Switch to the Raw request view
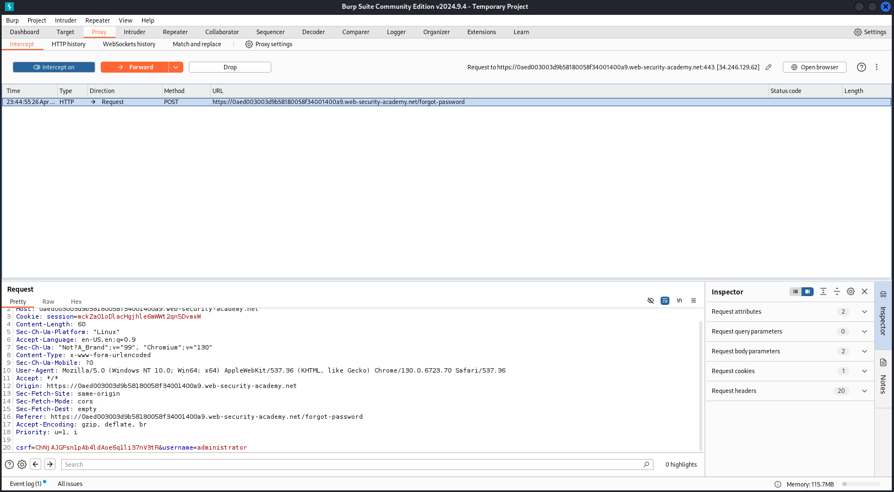This screenshot has width=894, height=492. (48, 302)
